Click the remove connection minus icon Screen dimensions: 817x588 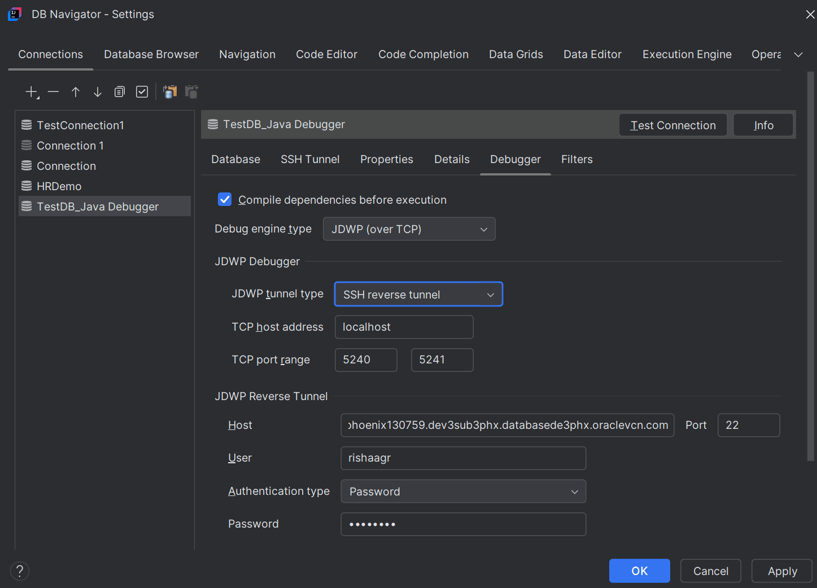click(x=54, y=92)
